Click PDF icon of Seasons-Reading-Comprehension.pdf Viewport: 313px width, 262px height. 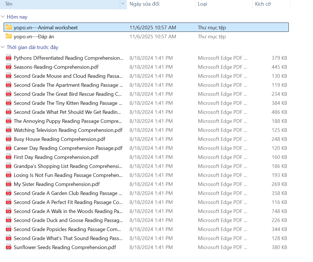pos(9,67)
